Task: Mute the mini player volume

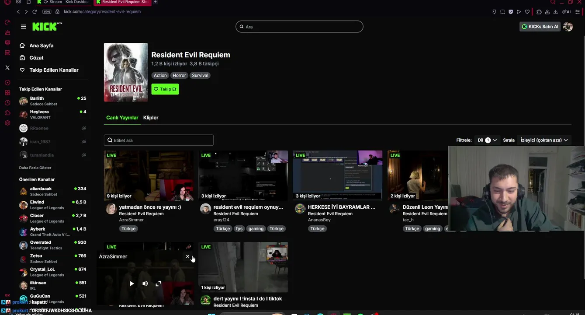Action: point(145,283)
